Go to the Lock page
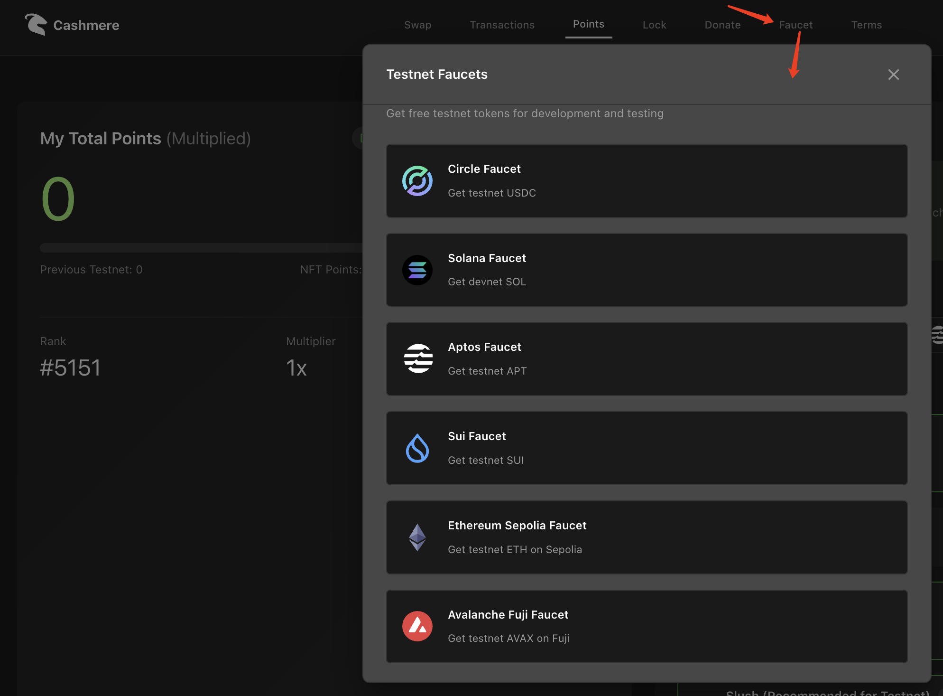 coord(655,25)
